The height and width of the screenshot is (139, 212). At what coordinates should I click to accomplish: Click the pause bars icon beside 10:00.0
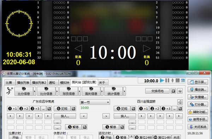167,81
